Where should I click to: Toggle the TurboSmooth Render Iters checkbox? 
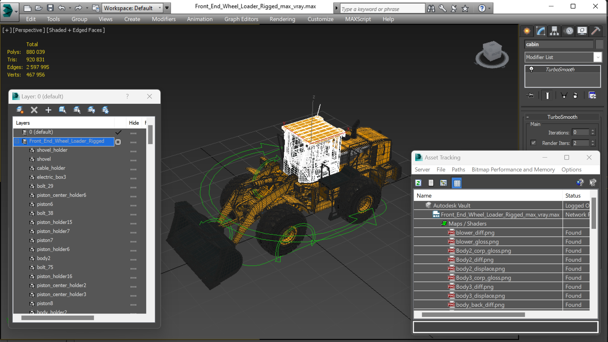pos(533,143)
